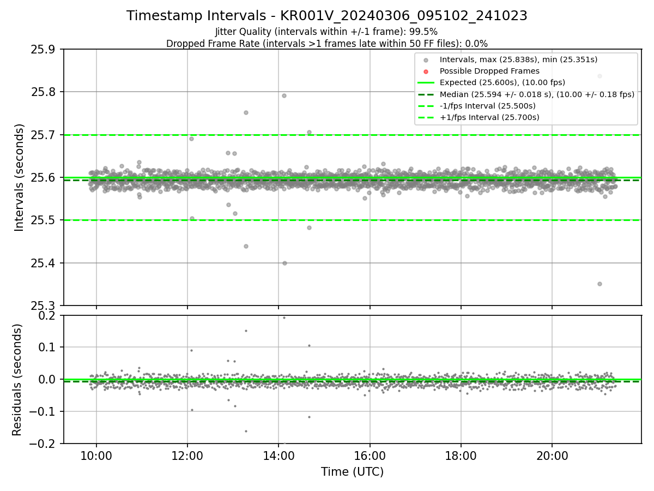Click the outlier point near 25.48 after 14:30
654x491 pixels.
pyautogui.click(x=309, y=227)
